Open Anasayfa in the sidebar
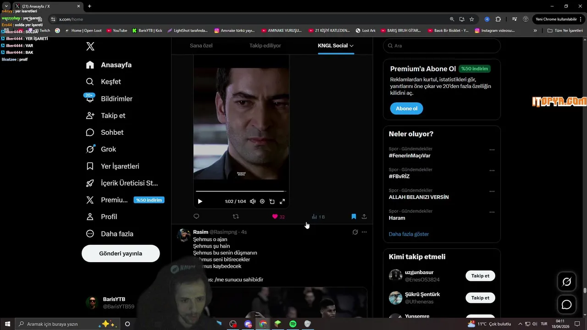The height and width of the screenshot is (330, 587). pos(109,65)
